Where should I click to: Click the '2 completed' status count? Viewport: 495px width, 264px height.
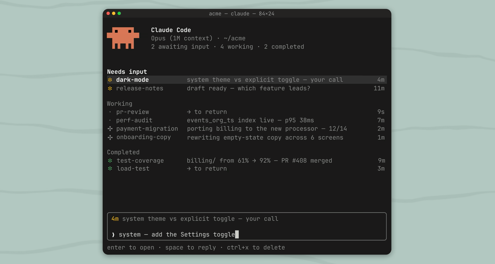[284, 47]
